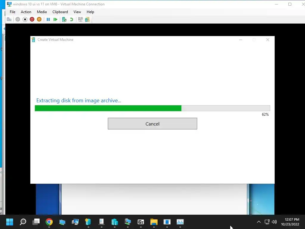305x229 pixels.
Task: Click the Create Virtual Machine title icon
Action: pyautogui.click(x=33, y=40)
